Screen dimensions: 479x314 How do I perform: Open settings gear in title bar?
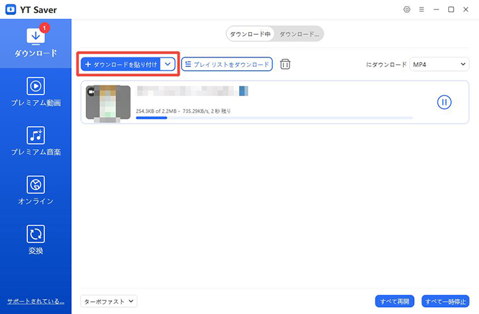point(407,10)
